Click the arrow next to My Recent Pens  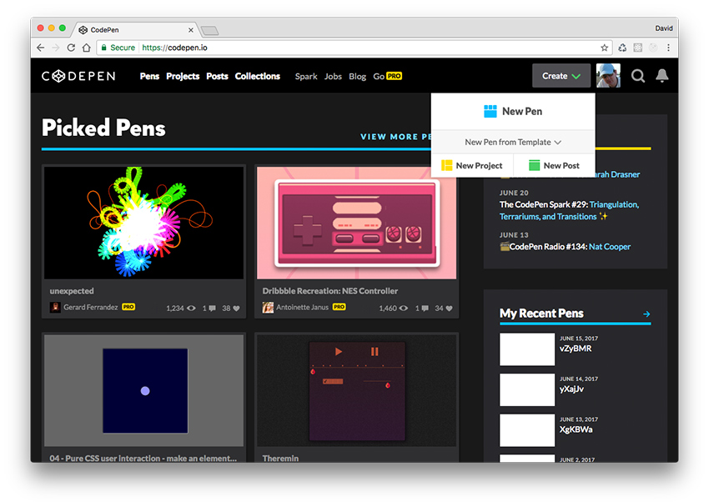646,314
